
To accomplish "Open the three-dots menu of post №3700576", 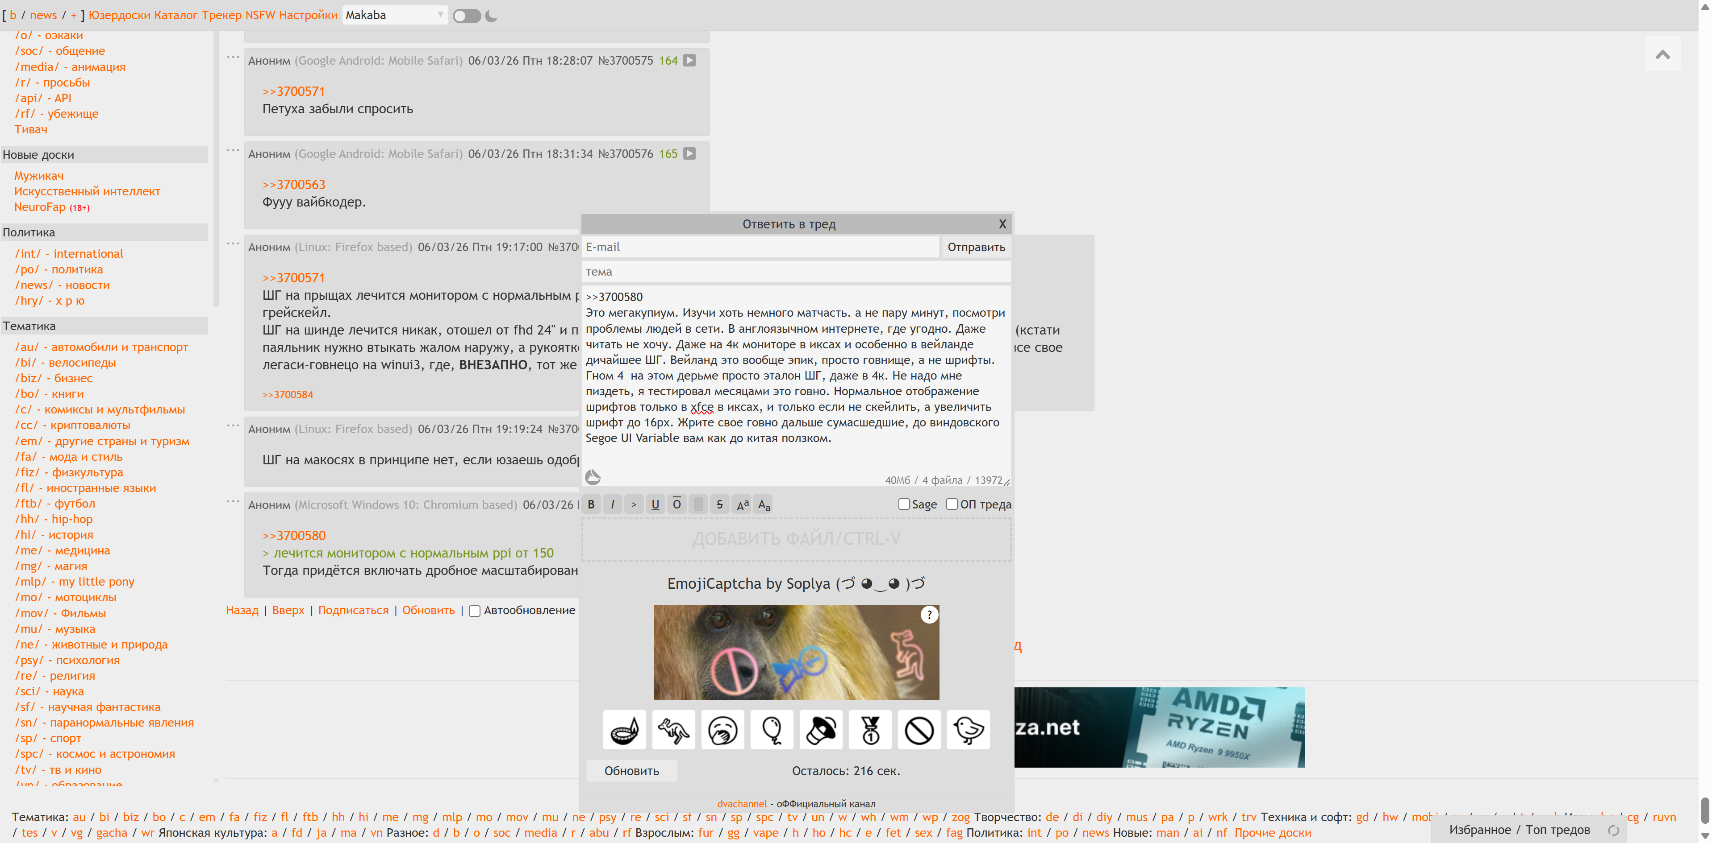I will click(x=233, y=151).
